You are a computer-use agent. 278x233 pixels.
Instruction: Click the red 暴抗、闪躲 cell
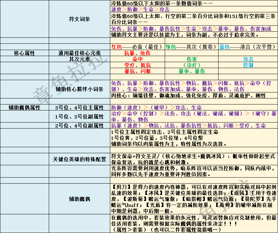(x=137, y=71)
